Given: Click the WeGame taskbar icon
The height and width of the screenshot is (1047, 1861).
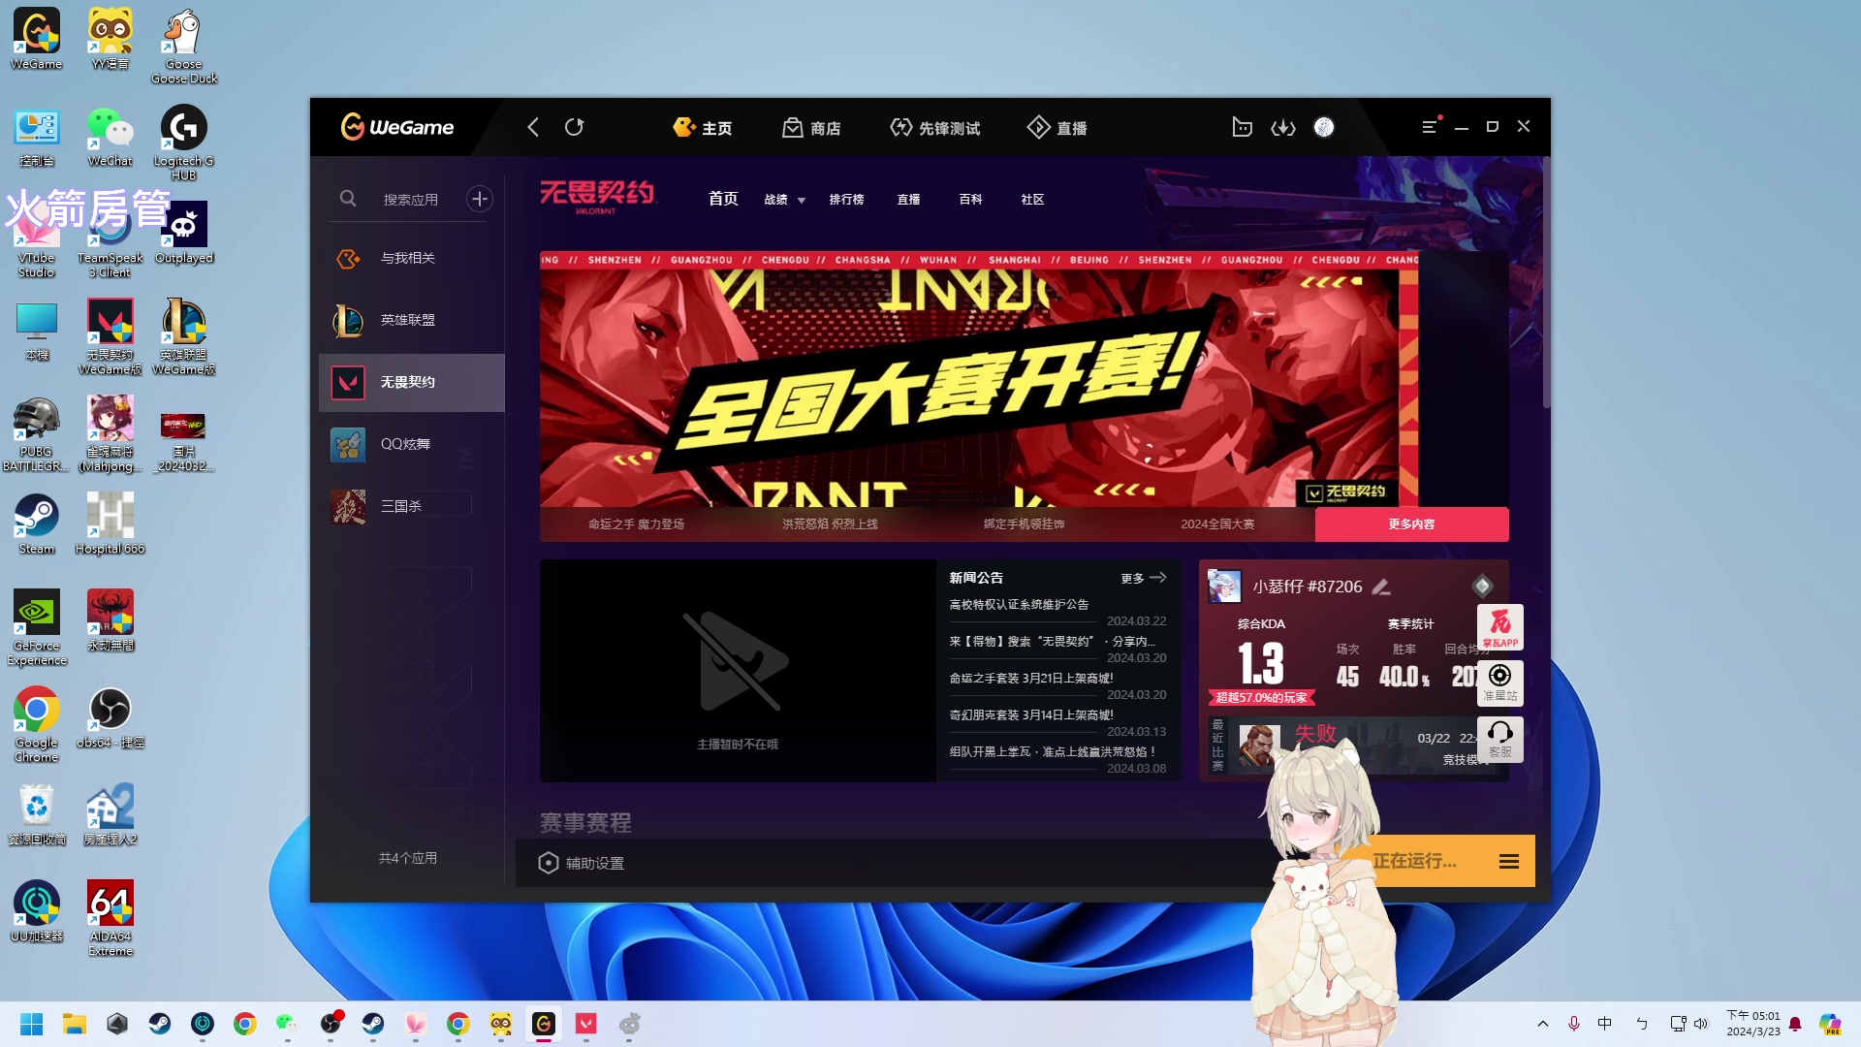Looking at the screenshot, I should click(x=544, y=1024).
